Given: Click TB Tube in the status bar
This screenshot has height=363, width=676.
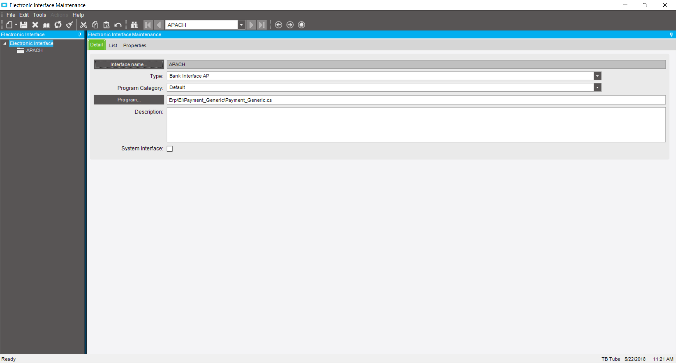Looking at the screenshot, I should [611, 359].
